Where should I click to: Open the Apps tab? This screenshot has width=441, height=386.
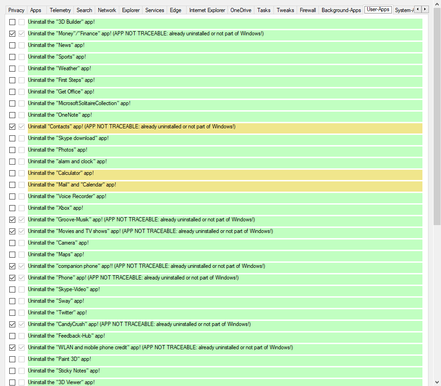tap(36, 10)
